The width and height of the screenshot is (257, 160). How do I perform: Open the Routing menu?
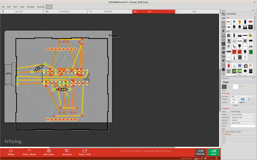click(x=41, y=7)
